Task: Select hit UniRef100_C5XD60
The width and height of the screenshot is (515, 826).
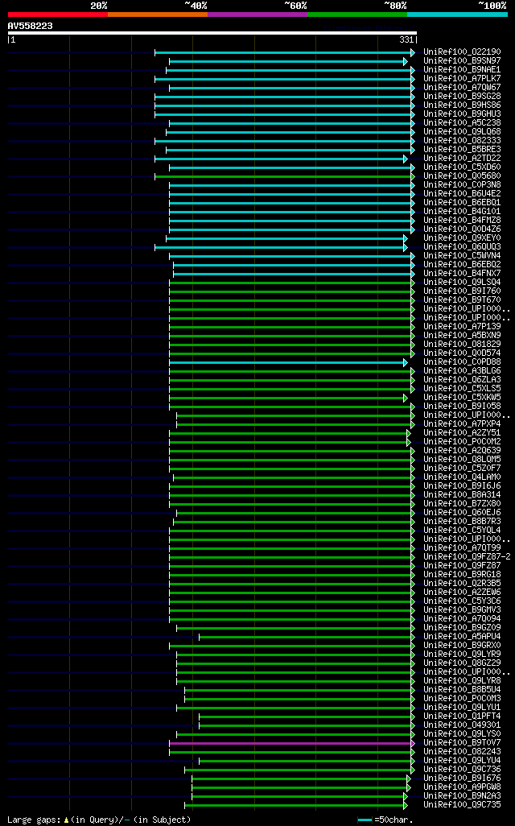Action: coord(462,167)
